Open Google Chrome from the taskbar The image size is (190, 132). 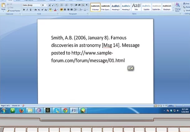point(66,110)
